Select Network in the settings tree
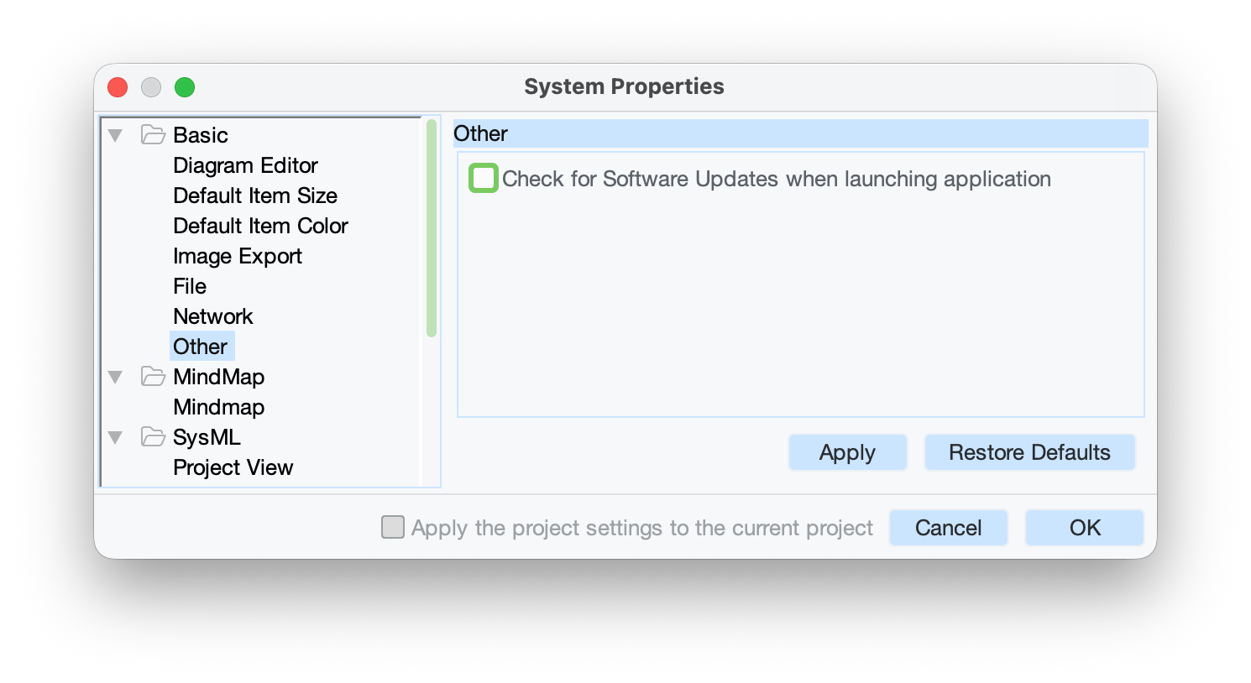Image resolution: width=1251 pixels, height=683 pixels. pos(212,316)
